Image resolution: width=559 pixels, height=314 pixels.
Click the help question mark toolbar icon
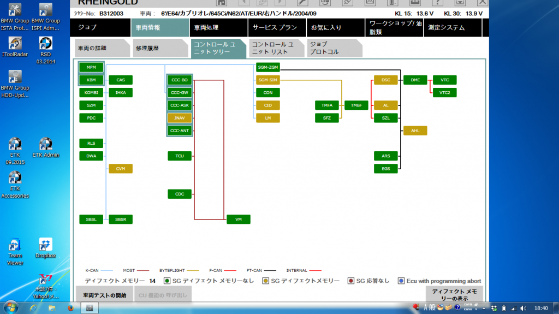pos(437,3)
